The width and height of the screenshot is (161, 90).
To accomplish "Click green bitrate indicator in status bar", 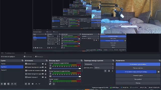I will [x=111, y=87].
